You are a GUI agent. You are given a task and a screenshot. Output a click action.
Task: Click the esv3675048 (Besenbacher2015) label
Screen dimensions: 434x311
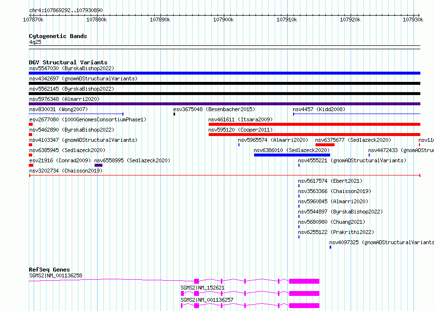[214, 109]
